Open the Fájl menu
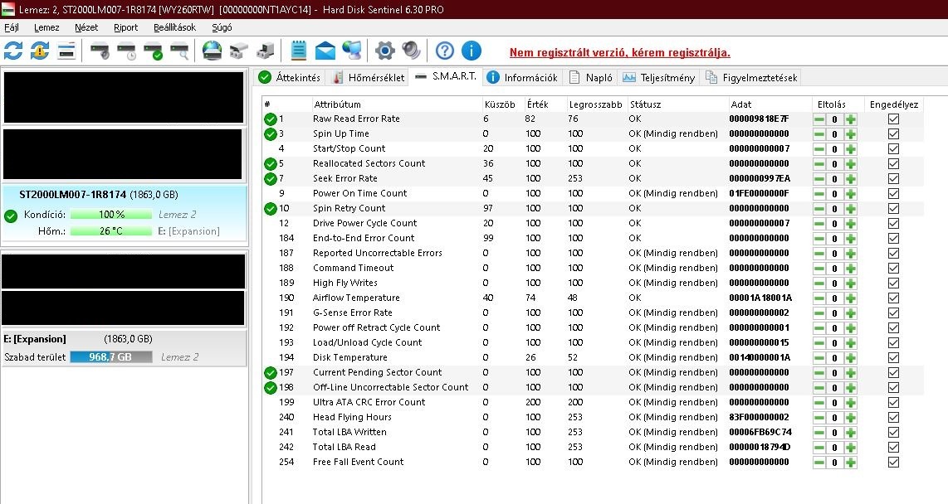 click(x=12, y=27)
